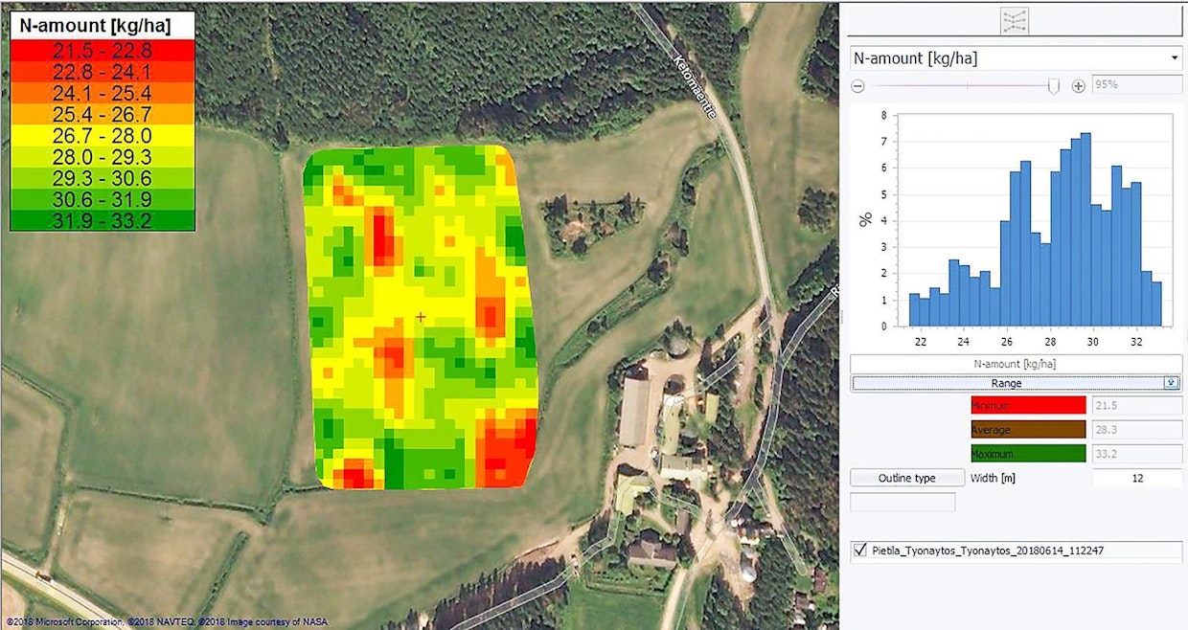The image size is (1188, 630).
Task: Click the plus icon right of slider
Action: point(1079,86)
